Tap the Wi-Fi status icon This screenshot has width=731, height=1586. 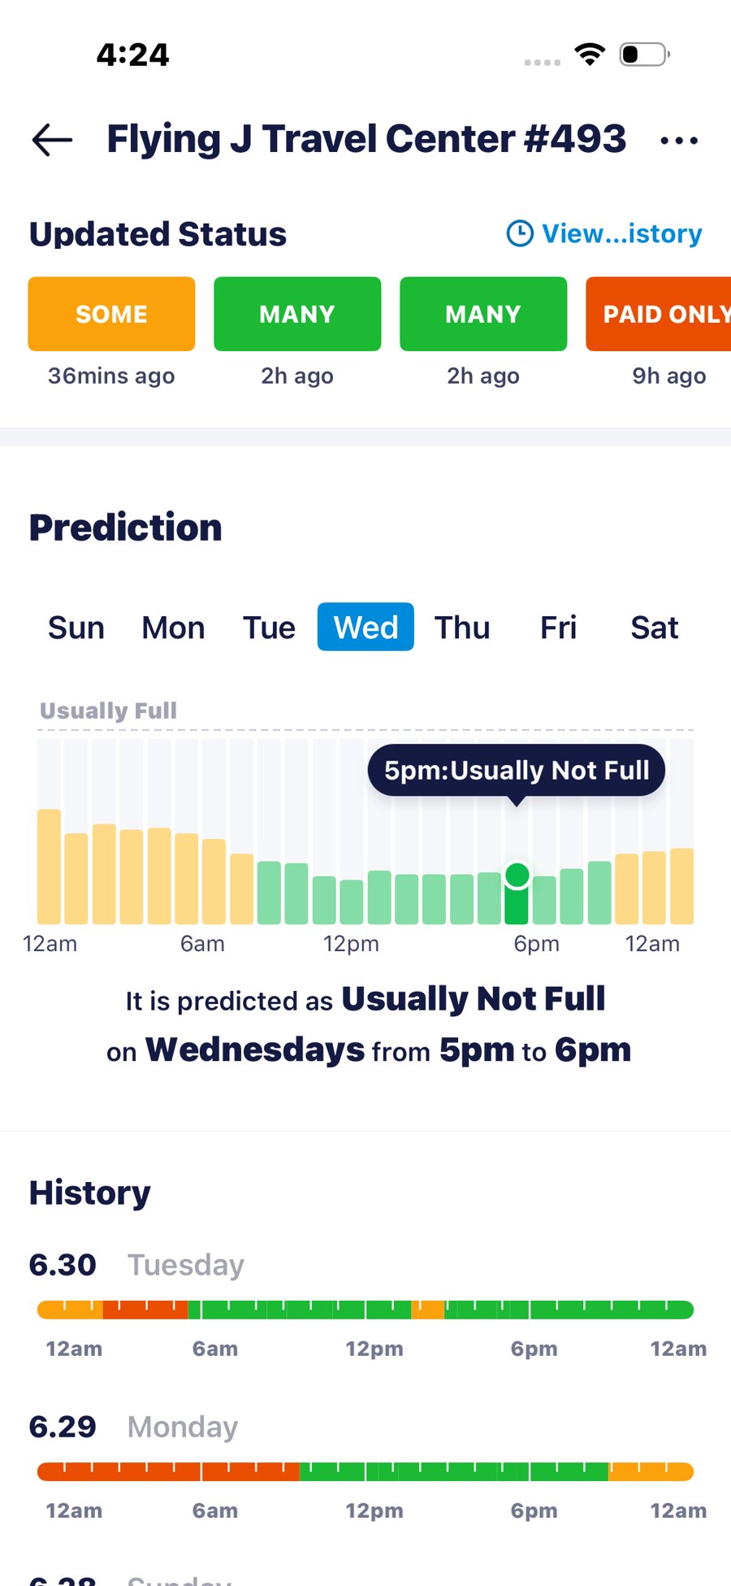click(x=590, y=54)
